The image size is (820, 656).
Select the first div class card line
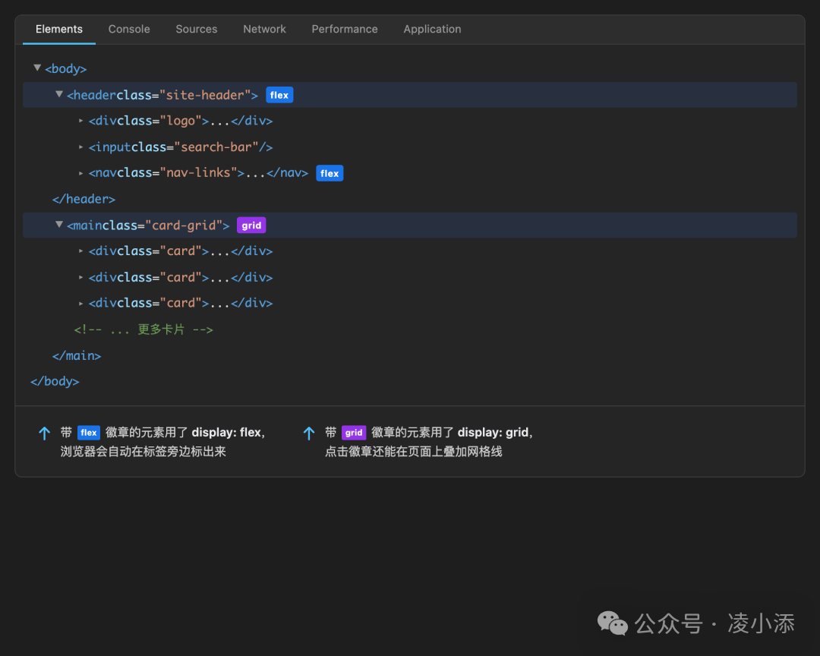pyautogui.click(x=181, y=251)
